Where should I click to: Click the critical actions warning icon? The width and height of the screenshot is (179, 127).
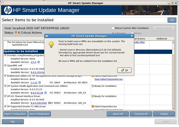point(16,32)
